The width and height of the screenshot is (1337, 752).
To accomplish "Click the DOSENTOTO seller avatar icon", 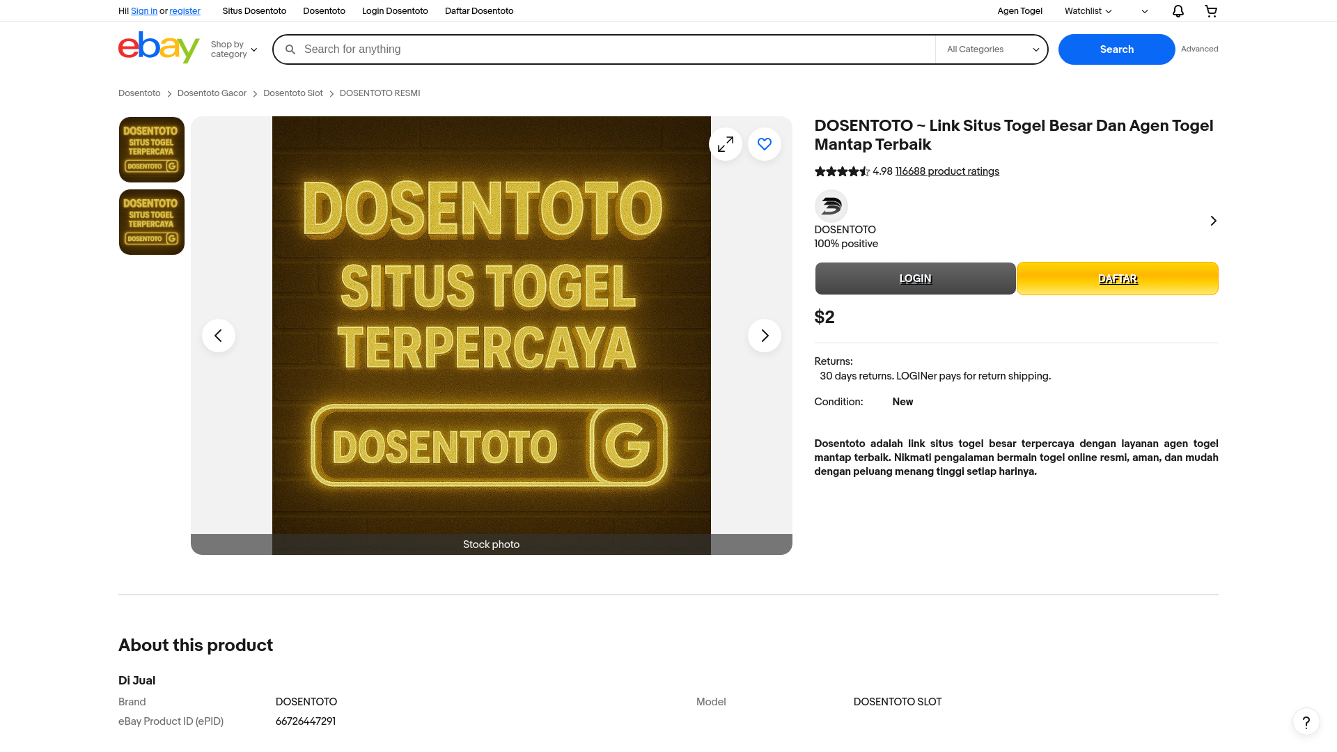I will click(x=831, y=206).
